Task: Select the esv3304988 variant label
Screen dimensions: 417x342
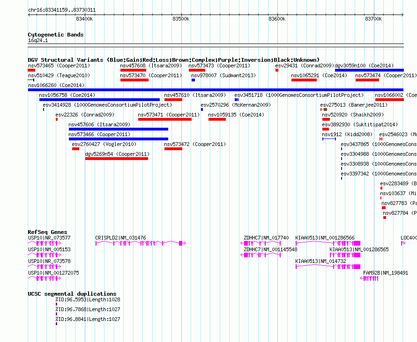Action: tap(379, 154)
